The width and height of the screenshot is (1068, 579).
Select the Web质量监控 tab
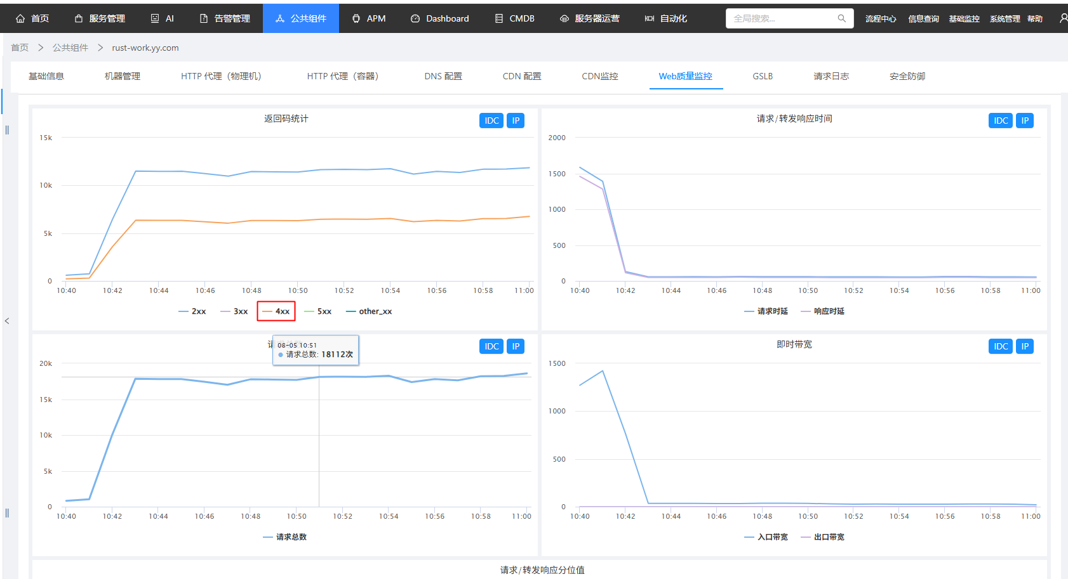(686, 76)
